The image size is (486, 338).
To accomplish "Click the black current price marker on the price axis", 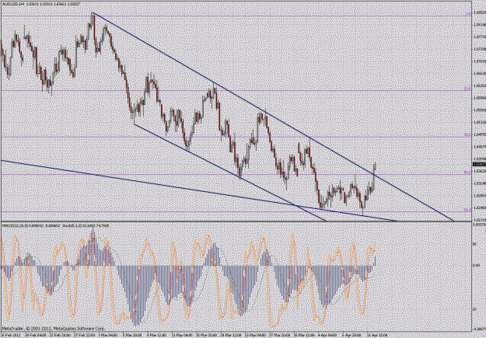I will click(x=480, y=164).
